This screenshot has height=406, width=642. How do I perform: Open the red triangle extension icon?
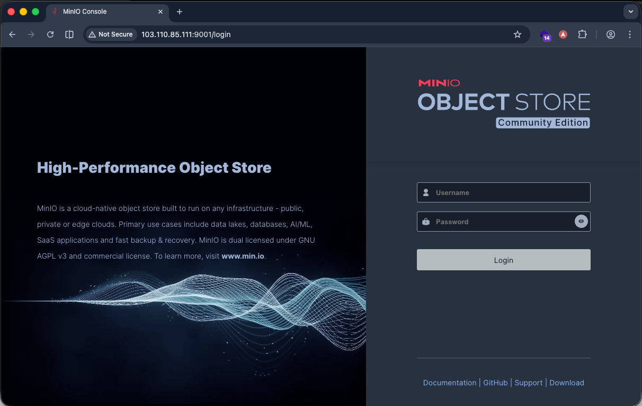click(x=563, y=34)
